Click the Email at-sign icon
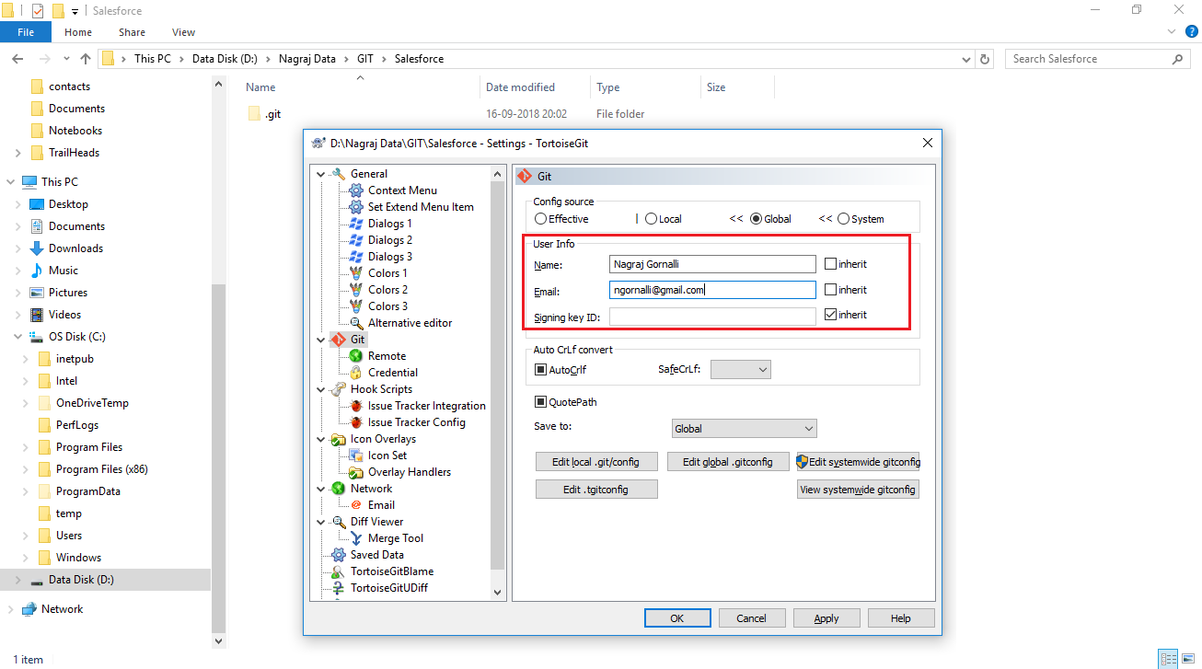The image size is (1202, 669). [x=356, y=505]
